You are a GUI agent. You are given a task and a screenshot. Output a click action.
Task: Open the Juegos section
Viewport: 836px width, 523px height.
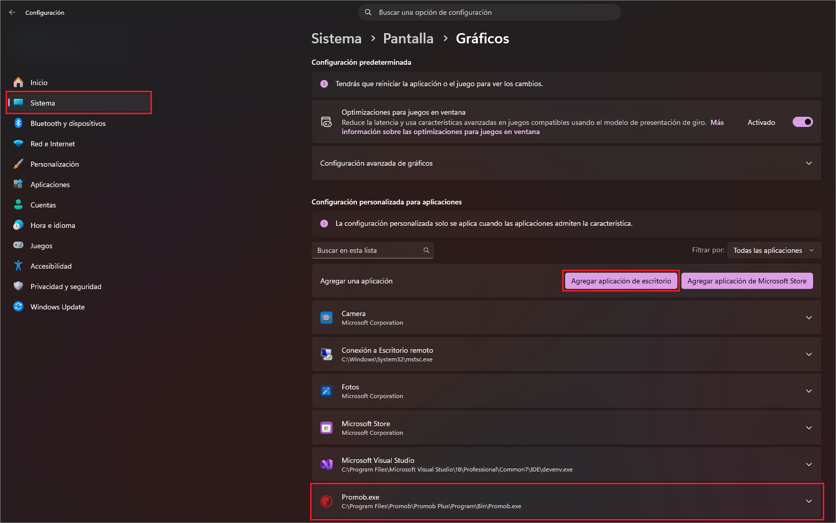coord(79,245)
